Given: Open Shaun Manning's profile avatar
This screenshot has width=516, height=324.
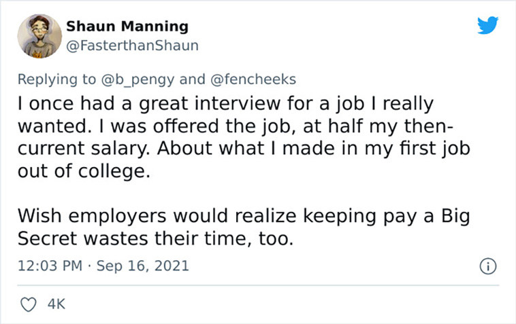Looking at the screenshot, I should (x=39, y=36).
